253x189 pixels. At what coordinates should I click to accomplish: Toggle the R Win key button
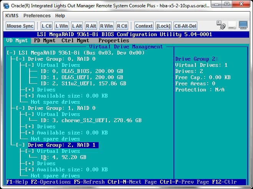pyautogui.click(x=106, y=26)
